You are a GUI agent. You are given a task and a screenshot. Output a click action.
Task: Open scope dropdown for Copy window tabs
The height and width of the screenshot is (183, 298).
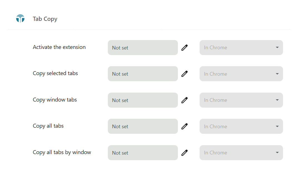[241, 100]
